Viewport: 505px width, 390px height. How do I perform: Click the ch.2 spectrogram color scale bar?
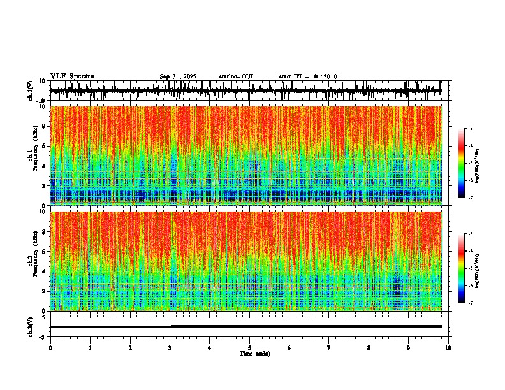462,268
